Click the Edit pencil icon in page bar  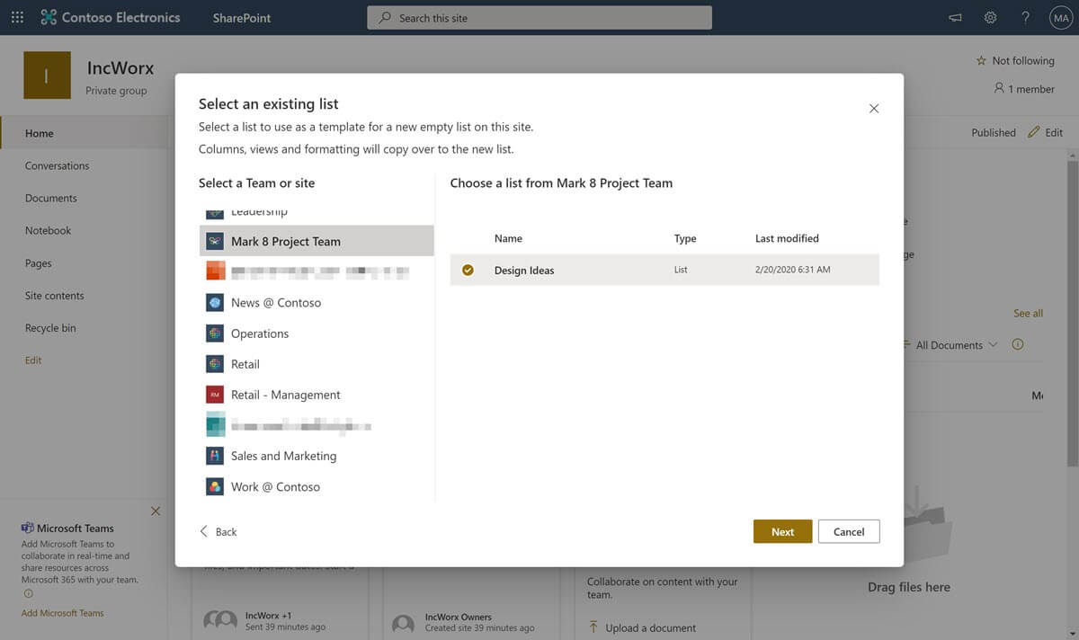click(x=1034, y=132)
